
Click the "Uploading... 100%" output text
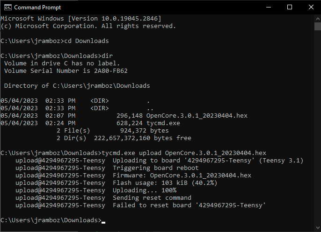click(x=145, y=190)
